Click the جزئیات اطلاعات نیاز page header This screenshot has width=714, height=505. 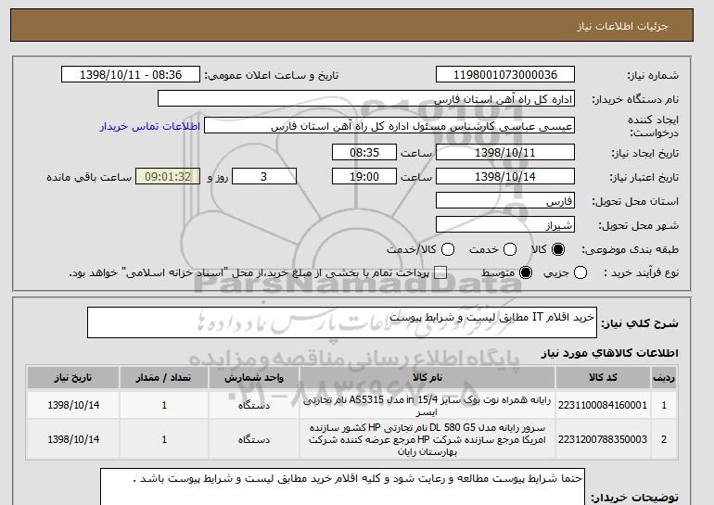coord(622,26)
